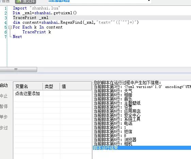This screenshot has width=191, height=159.
Task: Click the 单步 single-step button
Action: [4, 117]
